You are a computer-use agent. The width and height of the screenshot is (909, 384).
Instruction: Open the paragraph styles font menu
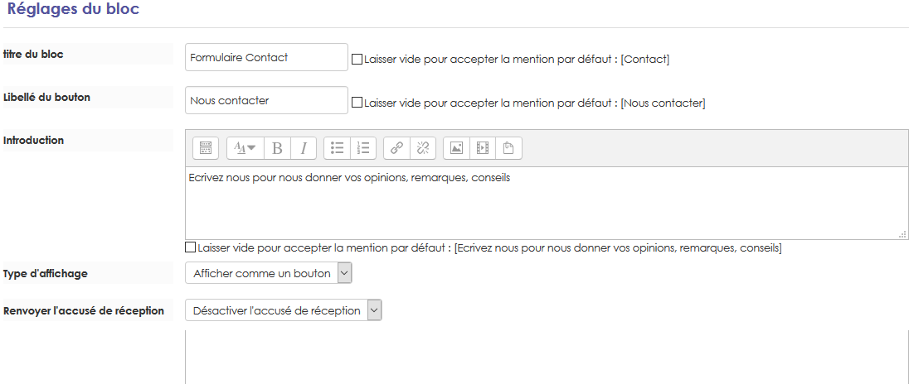(244, 148)
